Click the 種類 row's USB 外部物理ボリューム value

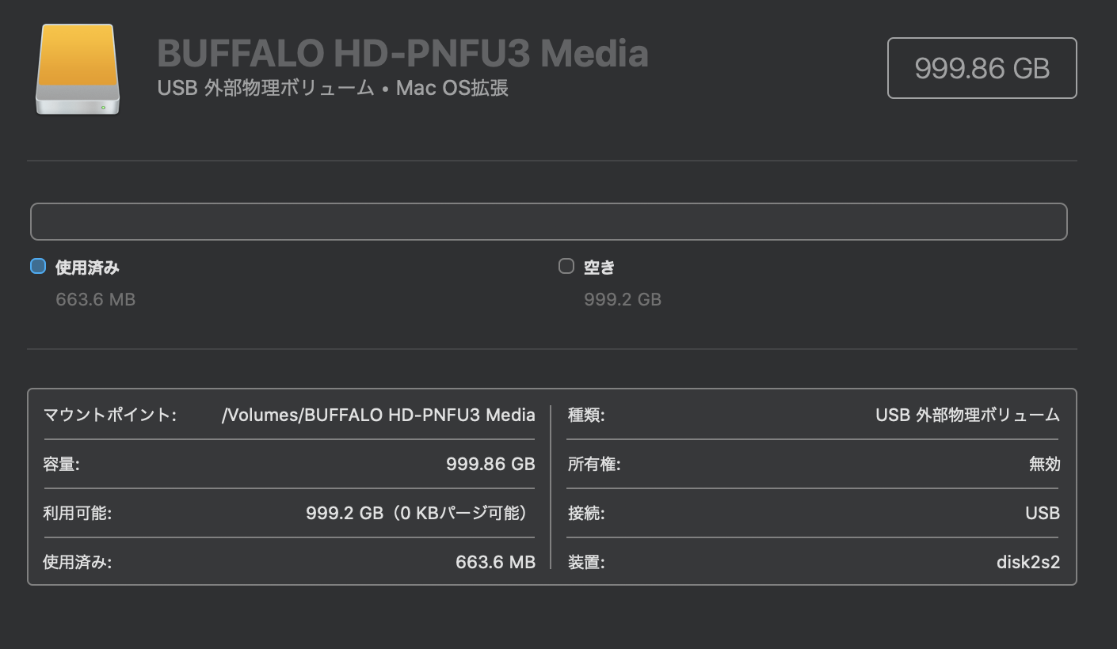[967, 415]
